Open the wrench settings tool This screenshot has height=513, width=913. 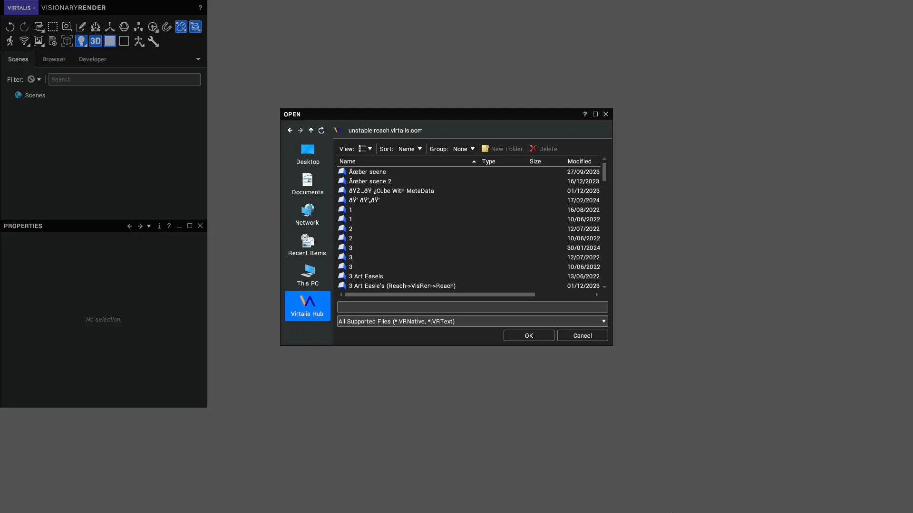click(x=153, y=41)
